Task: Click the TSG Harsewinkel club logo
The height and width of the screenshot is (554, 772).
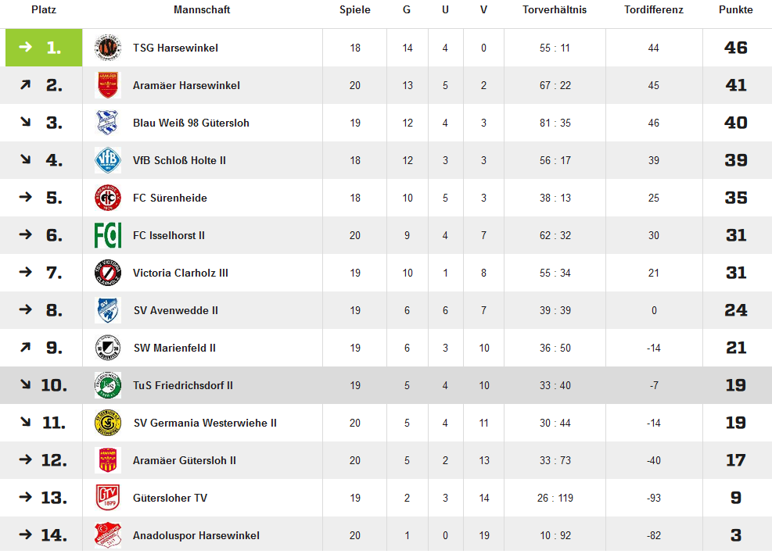Action: pos(108,48)
